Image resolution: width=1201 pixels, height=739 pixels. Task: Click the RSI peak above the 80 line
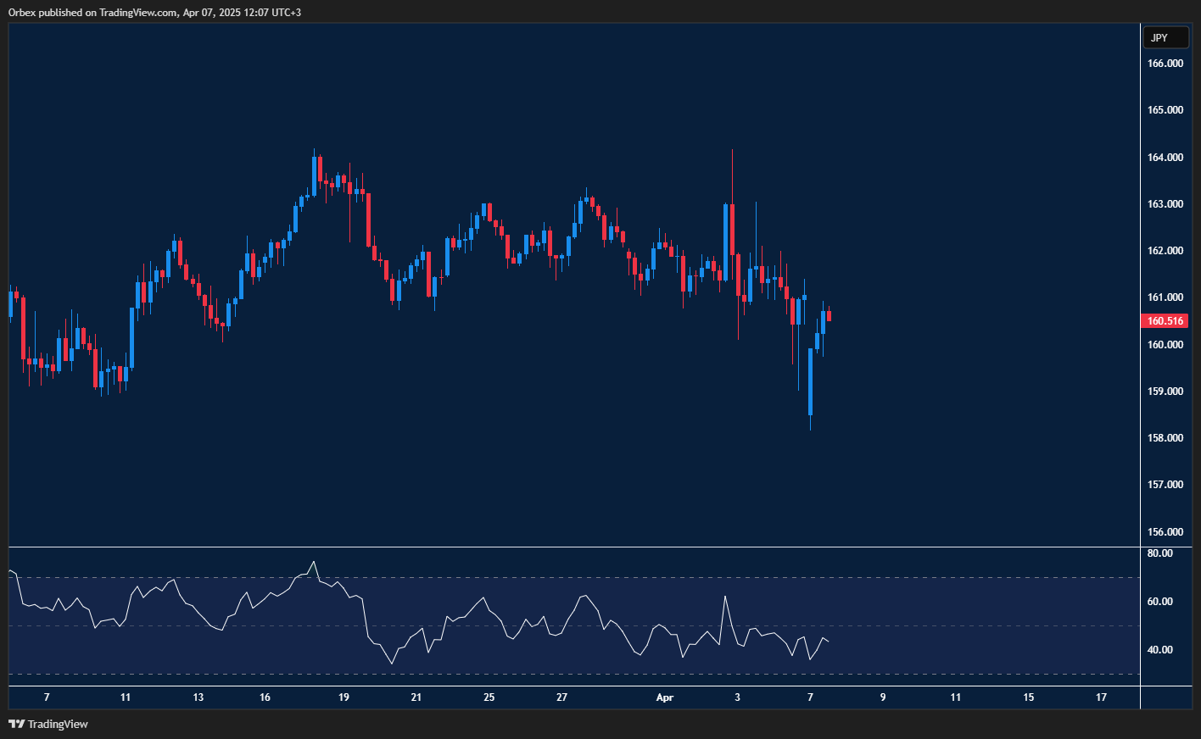click(x=314, y=562)
